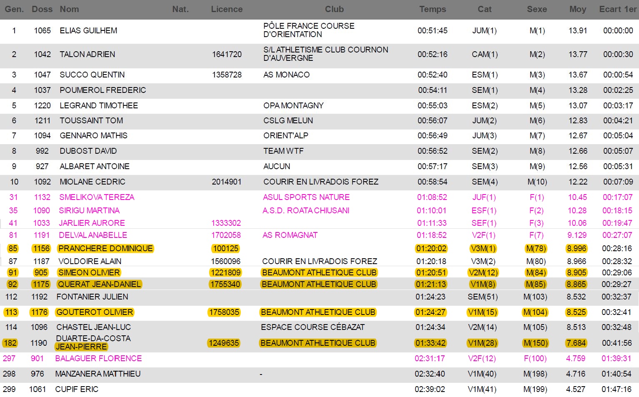The height and width of the screenshot is (397, 639).
Task: Click the OPA MONTAGNY club cell
Action: [293, 105]
